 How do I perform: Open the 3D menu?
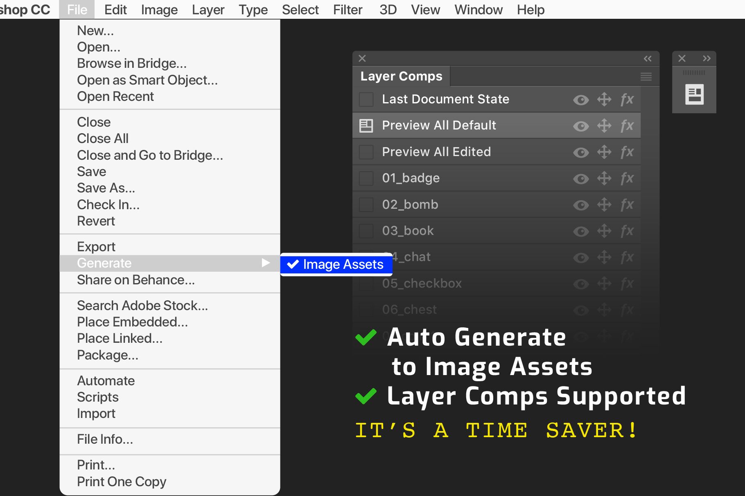coord(388,9)
